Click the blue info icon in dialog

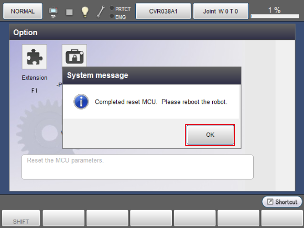pos(81,102)
